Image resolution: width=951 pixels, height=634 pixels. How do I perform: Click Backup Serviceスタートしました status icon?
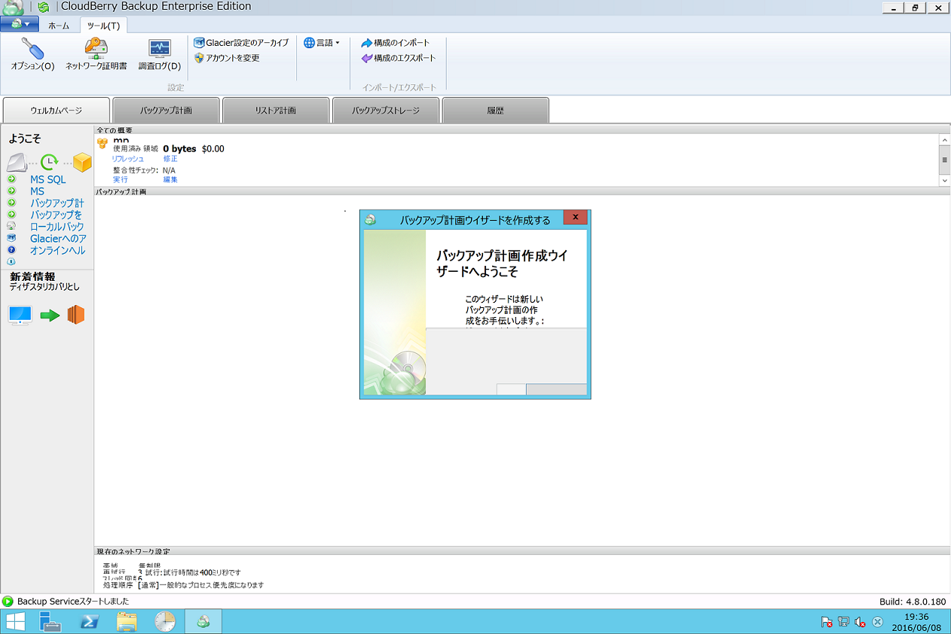click(x=8, y=602)
